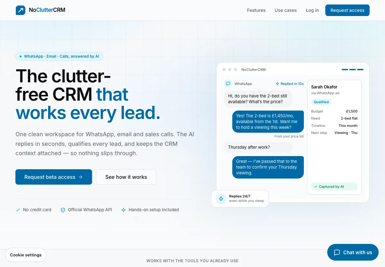Click the Viewing · Thu next step value

(x=346, y=133)
